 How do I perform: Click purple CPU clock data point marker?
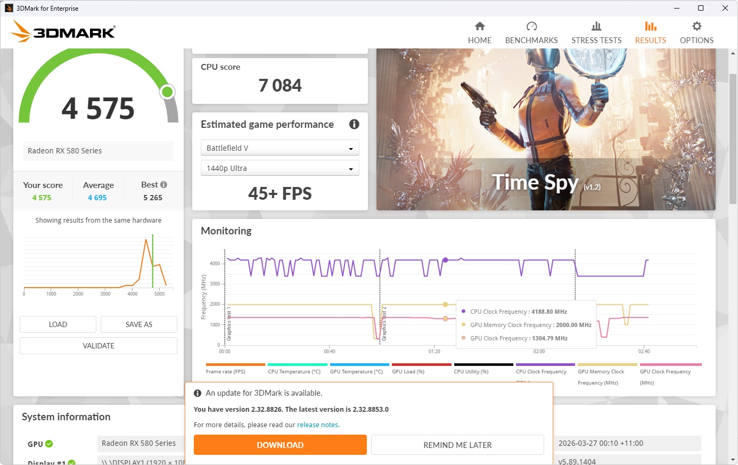(x=445, y=260)
